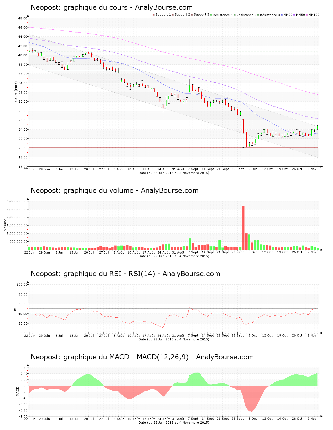Image resolution: width=333 pixels, height=430 pixels.
Task: Click '22 Juin' under the price chart
Action: click(30, 169)
